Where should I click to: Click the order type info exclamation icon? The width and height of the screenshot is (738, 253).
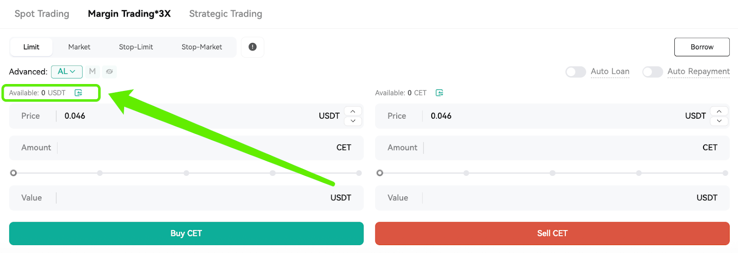click(x=252, y=47)
